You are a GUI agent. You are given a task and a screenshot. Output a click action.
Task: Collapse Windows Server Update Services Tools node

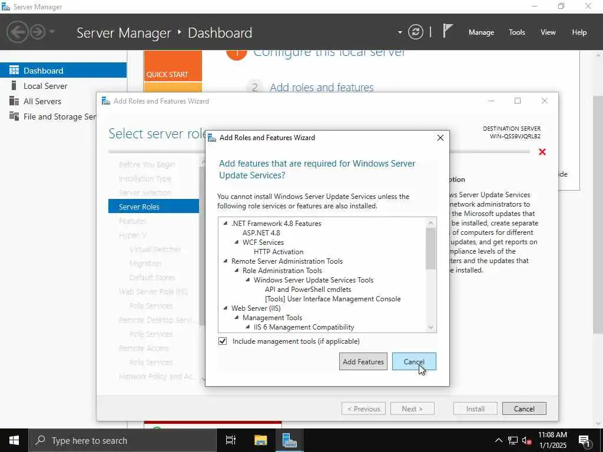(x=248, y=280)
